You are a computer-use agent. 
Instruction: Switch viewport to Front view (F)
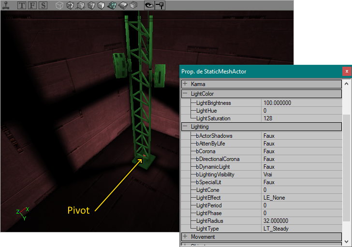(x=32, y=6)
